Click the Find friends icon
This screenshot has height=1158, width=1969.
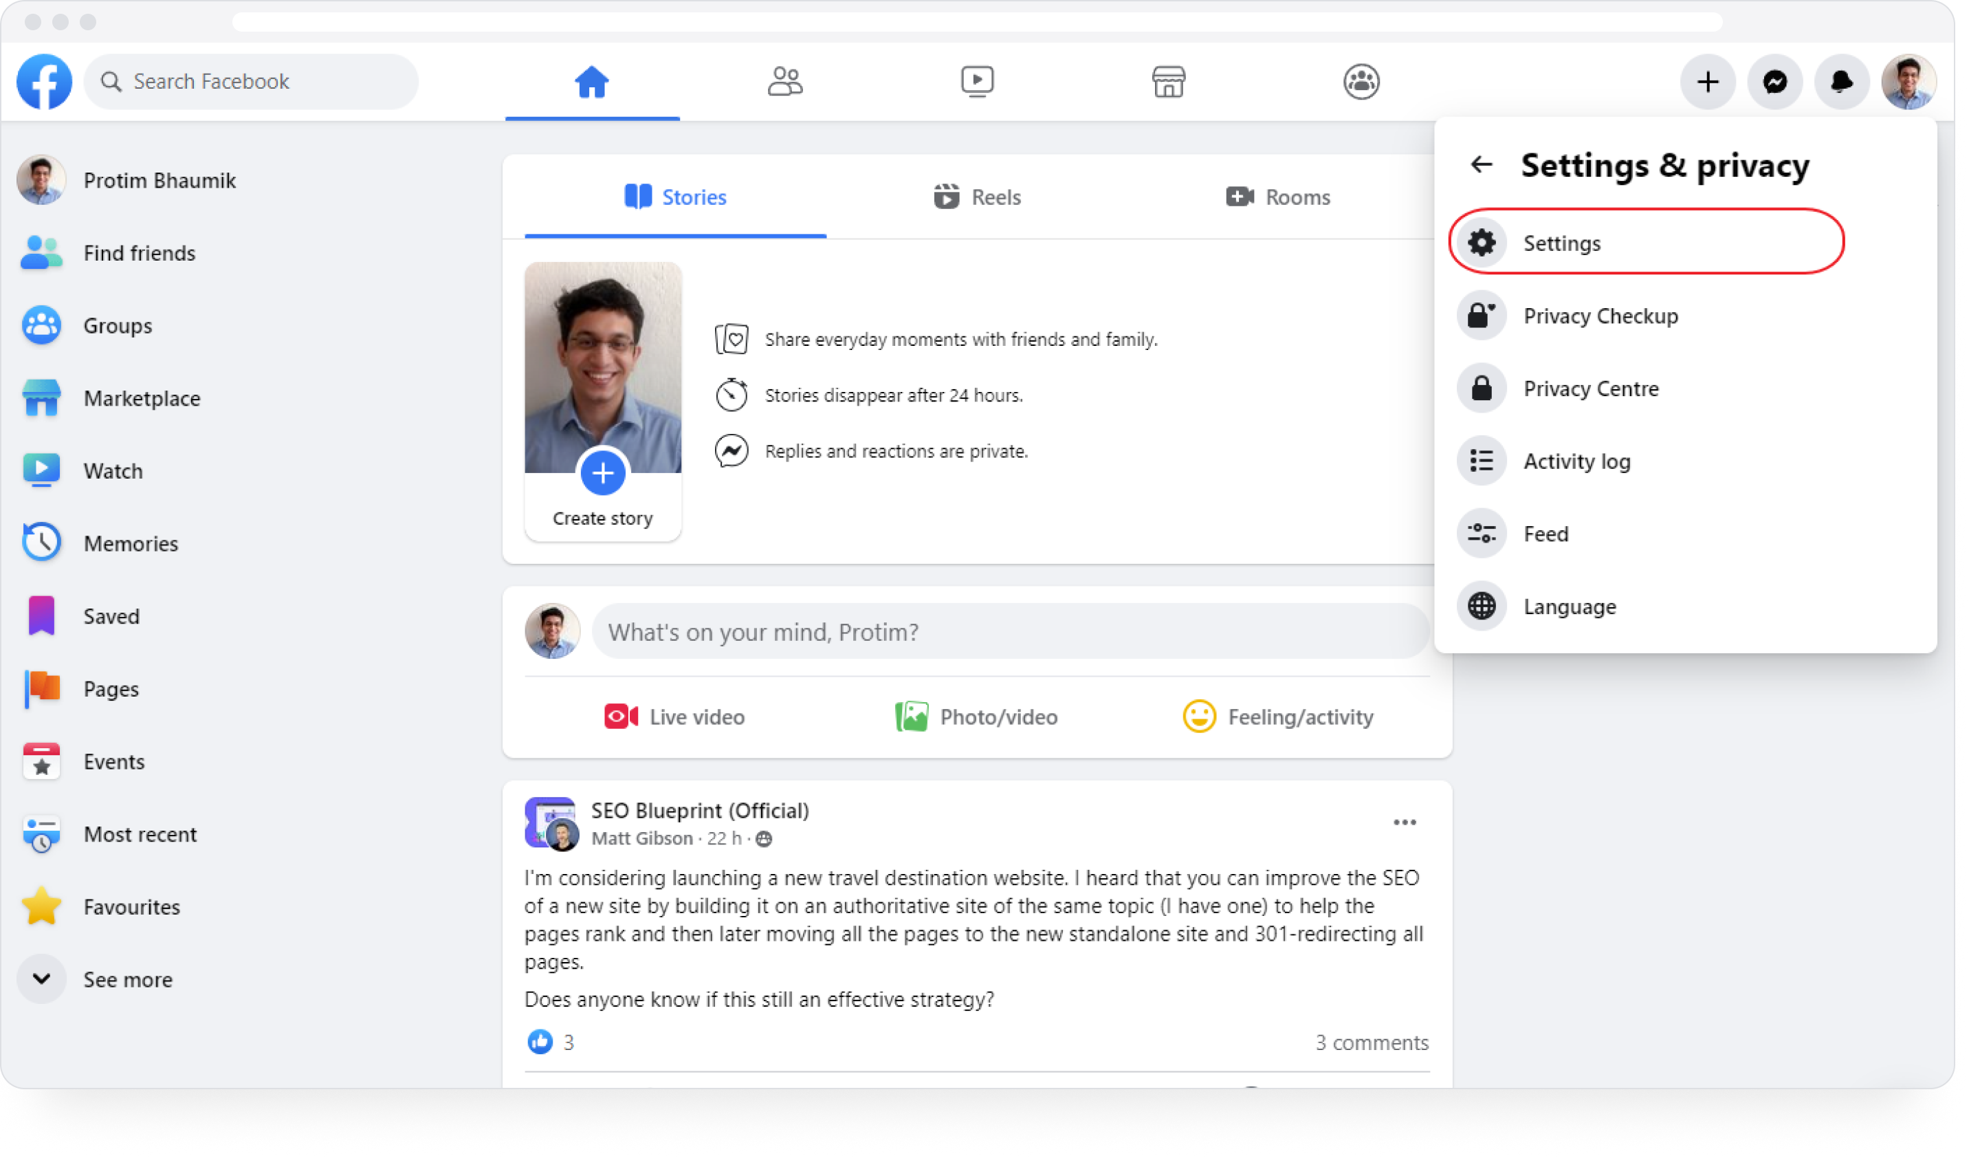(41, 252)
